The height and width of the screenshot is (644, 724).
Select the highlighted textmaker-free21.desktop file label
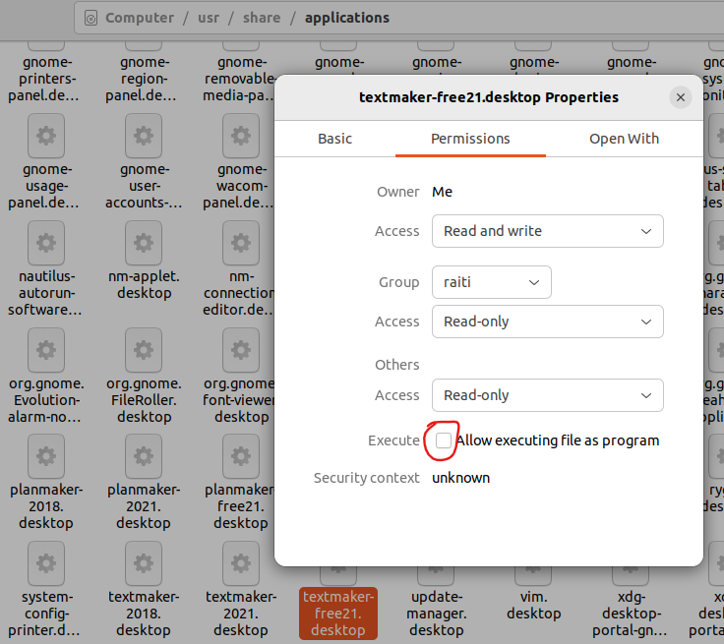[x=337, y=614]
